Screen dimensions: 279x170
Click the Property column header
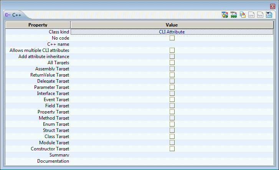point(38,25)
